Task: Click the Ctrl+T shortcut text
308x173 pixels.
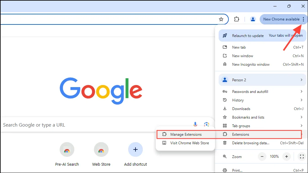Action: 298,47
